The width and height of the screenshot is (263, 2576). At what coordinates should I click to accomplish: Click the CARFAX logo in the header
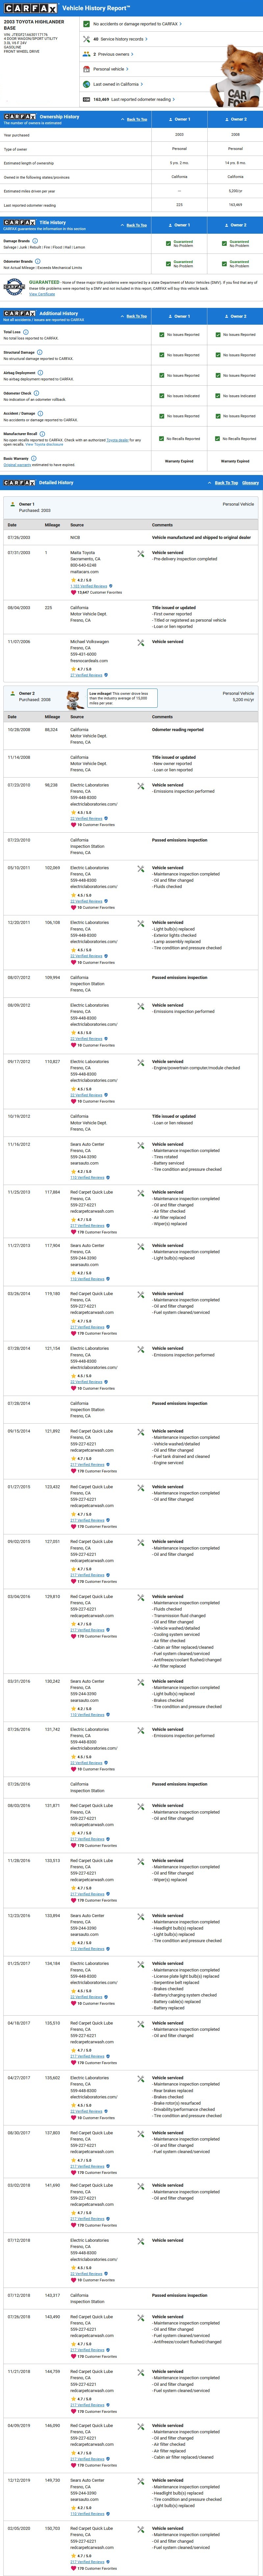click(x=29, y=8)
